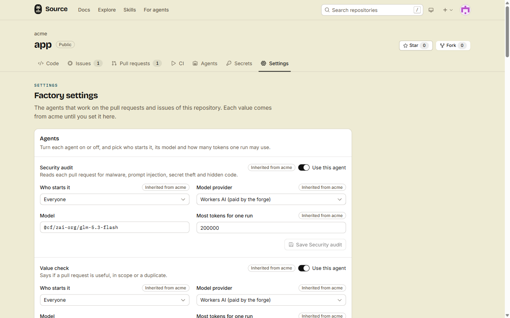Viewport: 510px width, 318px height.
Task: Expand Security audit Model provider dropdown
Action: point(271,200)
